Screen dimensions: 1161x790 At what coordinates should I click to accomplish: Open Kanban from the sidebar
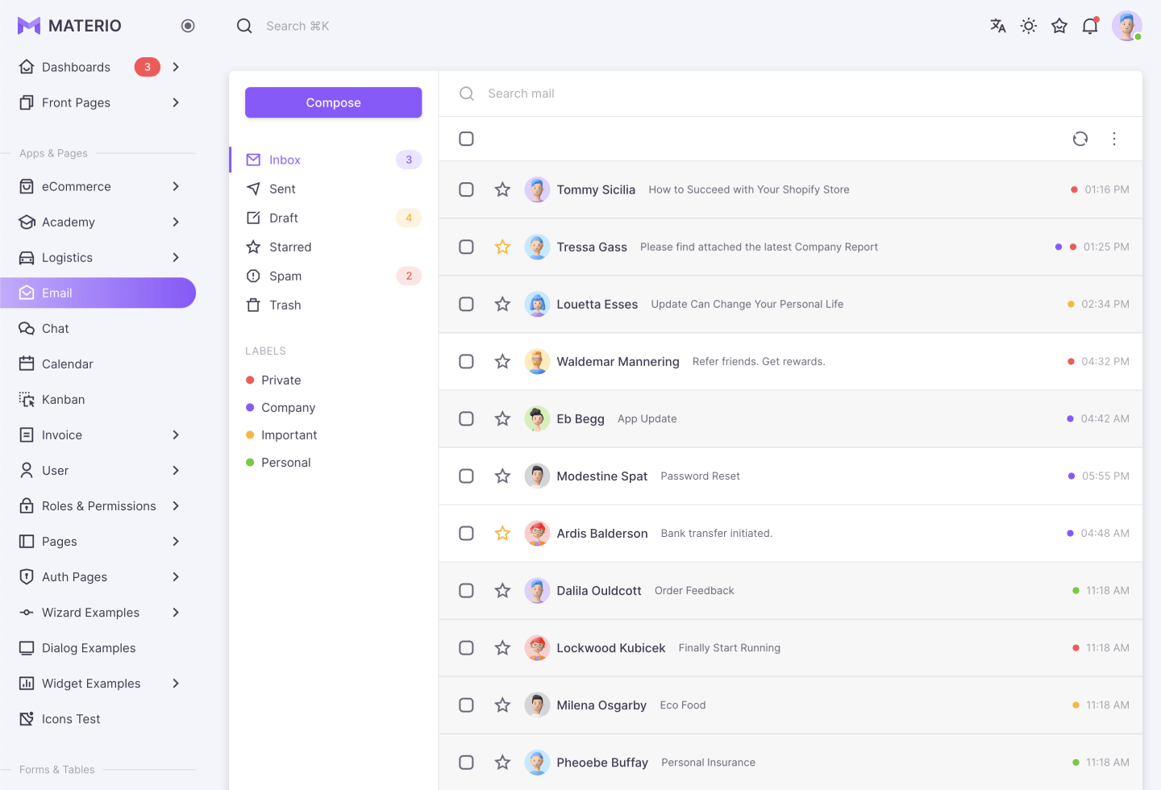(x=98, y=399)
